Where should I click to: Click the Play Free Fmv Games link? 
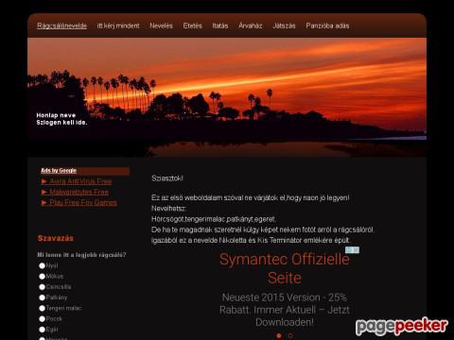coord(83,203)
